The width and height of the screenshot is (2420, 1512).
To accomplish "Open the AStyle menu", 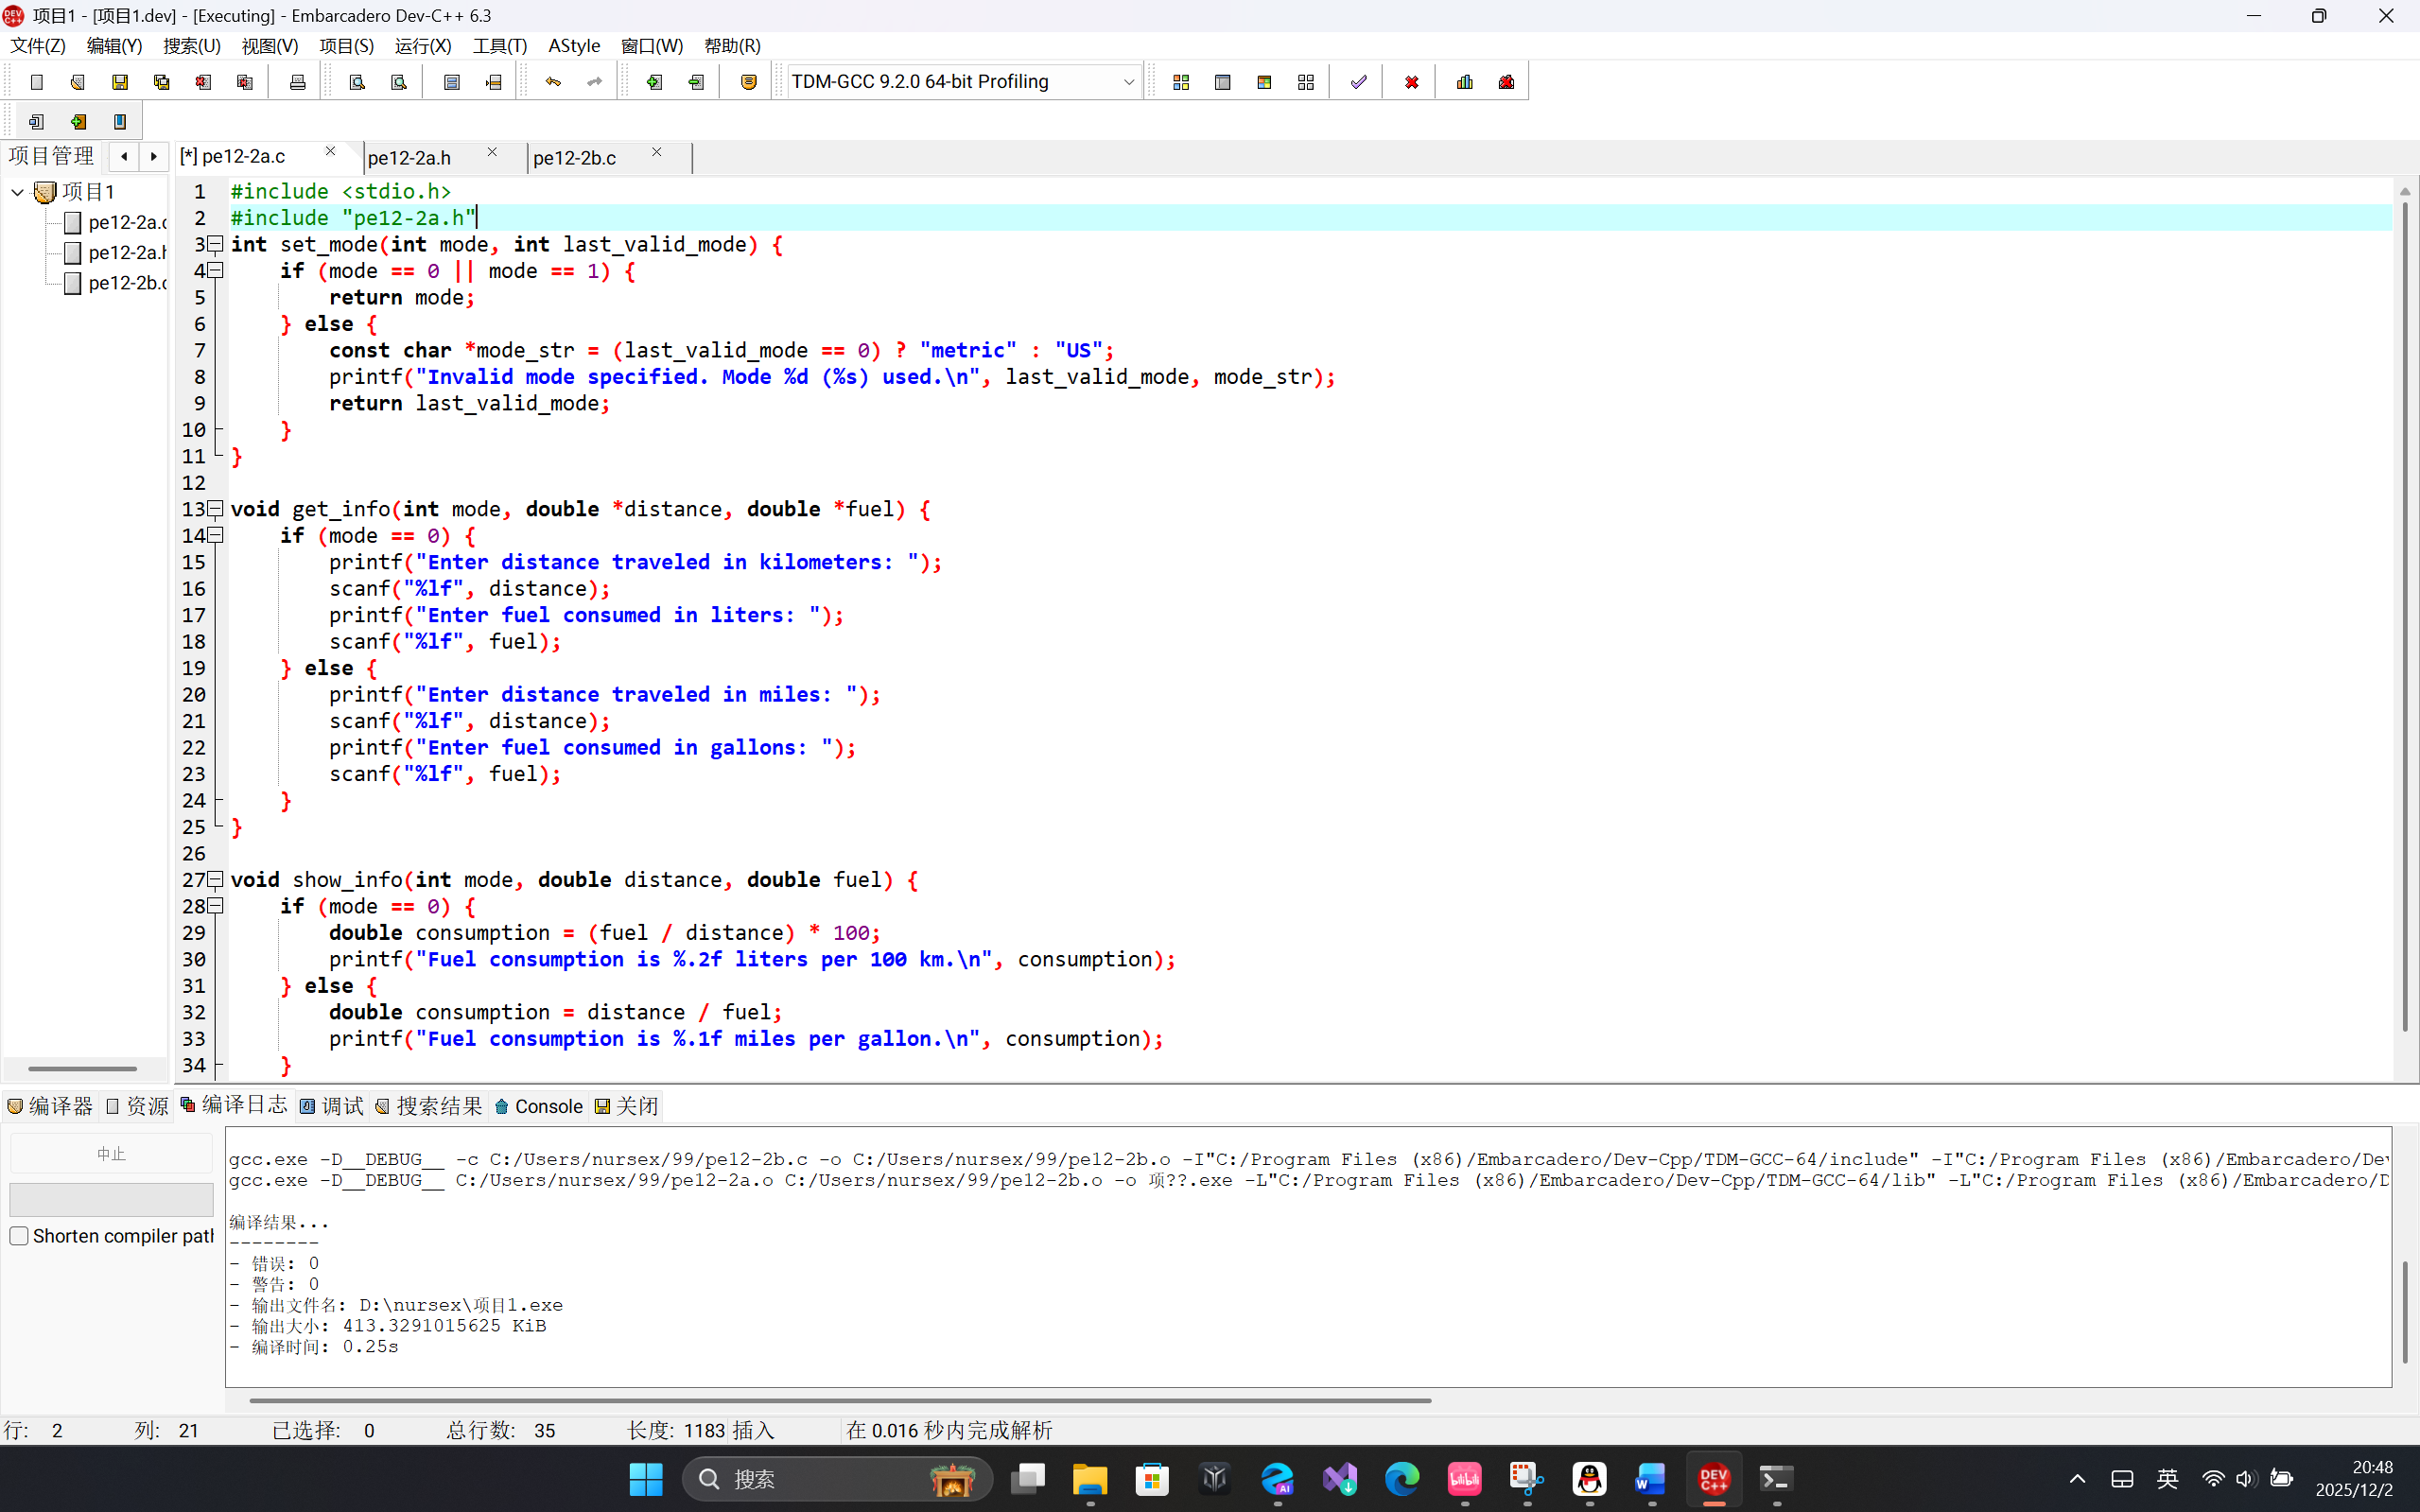I will coord(574,46).
